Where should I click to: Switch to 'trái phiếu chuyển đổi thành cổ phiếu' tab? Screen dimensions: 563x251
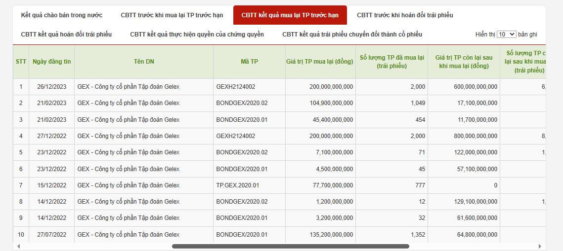tap(352, 35)
